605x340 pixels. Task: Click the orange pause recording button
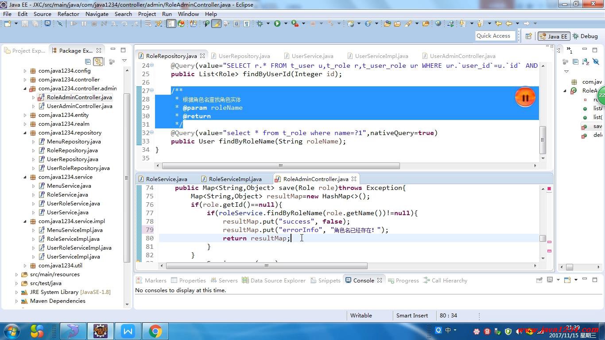[x=525, y=97]
